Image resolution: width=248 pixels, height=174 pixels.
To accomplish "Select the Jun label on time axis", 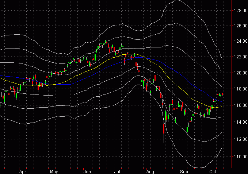I will click(x=87, y=172).
